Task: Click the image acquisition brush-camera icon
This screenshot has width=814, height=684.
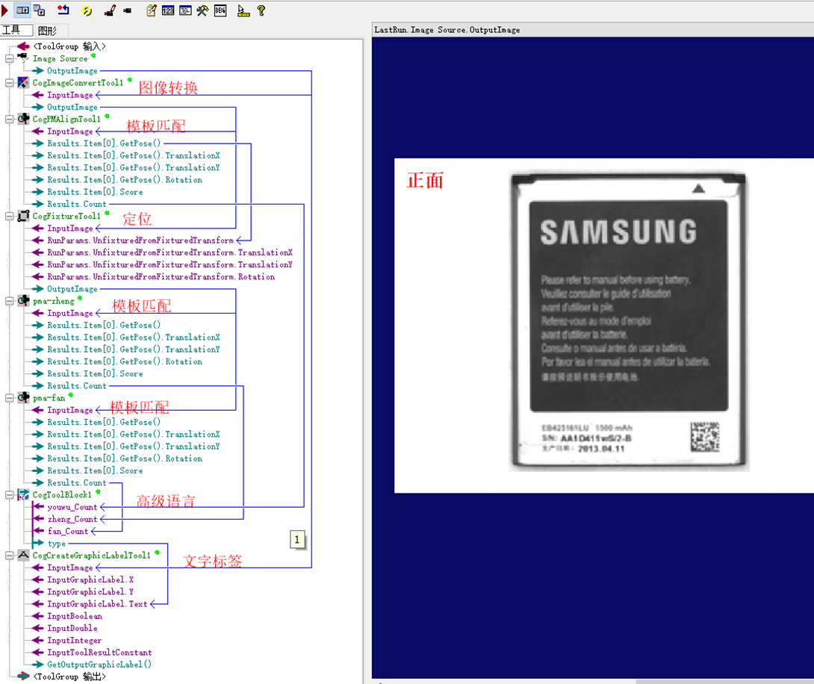Action: 110,10
